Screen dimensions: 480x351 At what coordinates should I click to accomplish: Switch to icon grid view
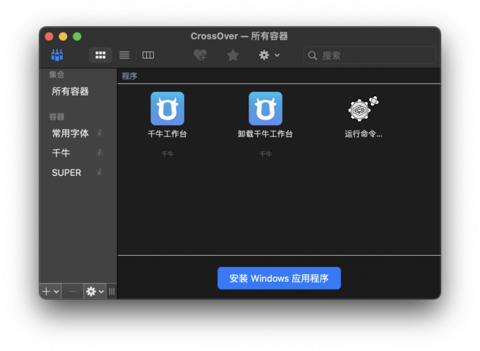100,55
